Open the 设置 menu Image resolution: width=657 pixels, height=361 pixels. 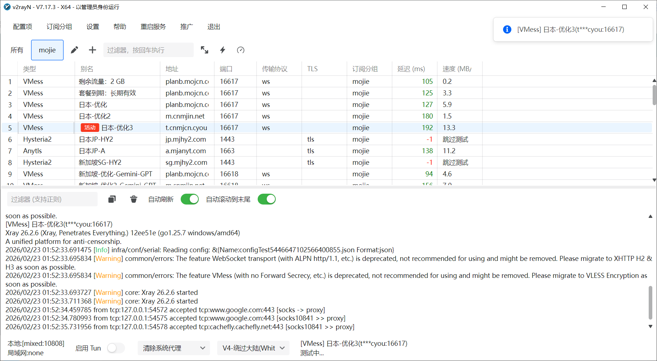pyautogui.click(x=93, y=27)
